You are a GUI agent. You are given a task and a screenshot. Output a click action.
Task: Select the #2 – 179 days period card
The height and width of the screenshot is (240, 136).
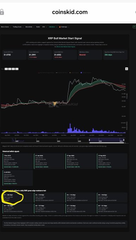(x=49, y=198)
